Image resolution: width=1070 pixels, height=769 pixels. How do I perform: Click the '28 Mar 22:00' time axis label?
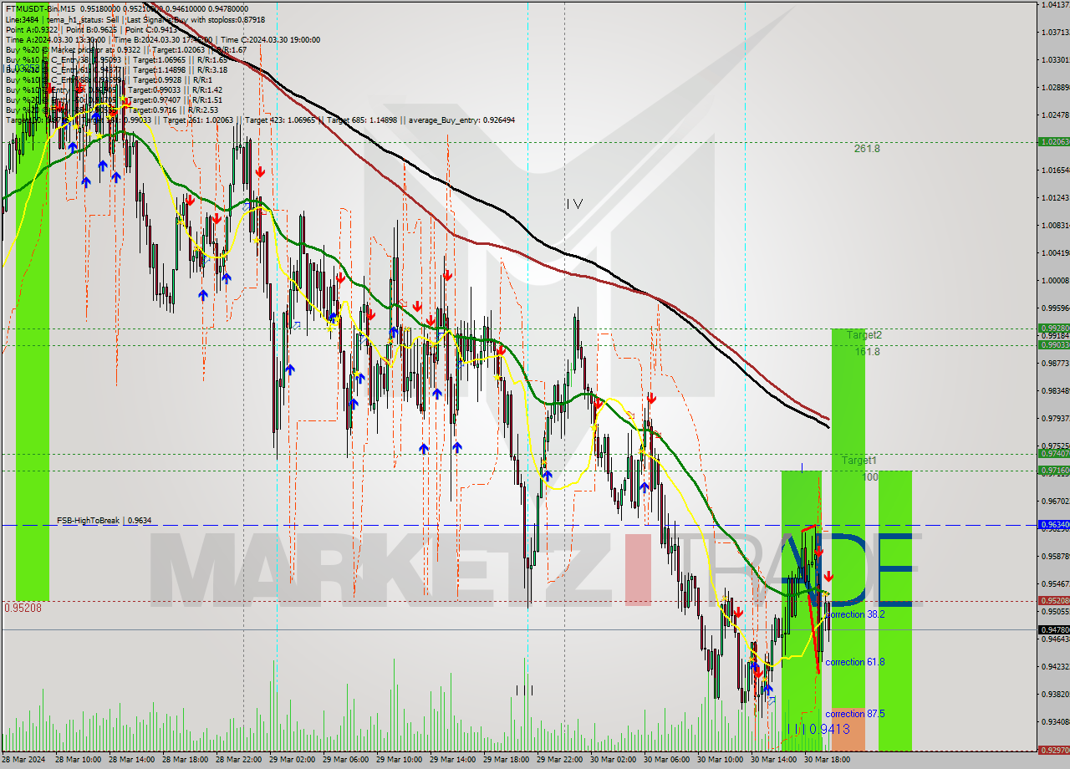pos(240,760)
